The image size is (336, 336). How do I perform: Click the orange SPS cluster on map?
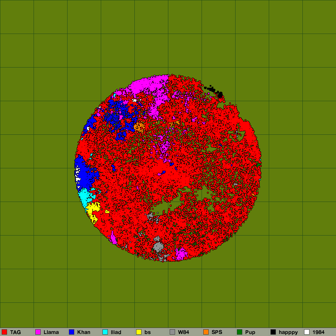[139, 127]
